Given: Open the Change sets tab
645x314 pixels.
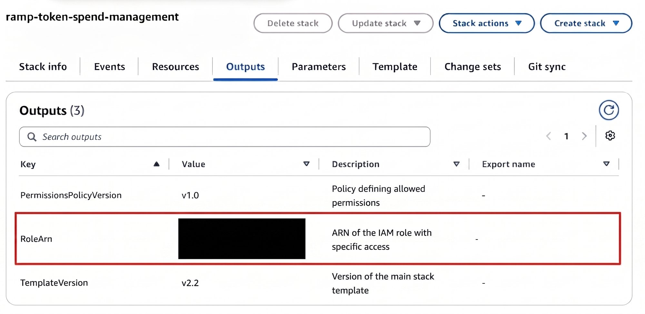Looking at the screenshot, I should (472, 67).
